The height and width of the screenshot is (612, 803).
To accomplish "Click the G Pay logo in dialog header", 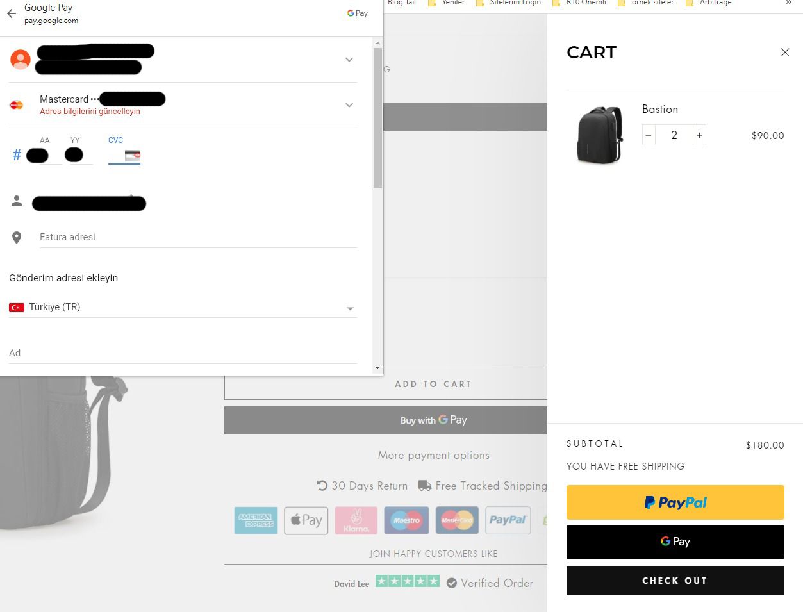I will [357, 13].
